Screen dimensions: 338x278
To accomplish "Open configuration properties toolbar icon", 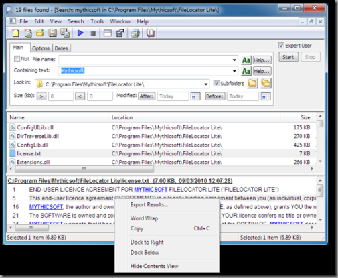I will coord(120,33).
